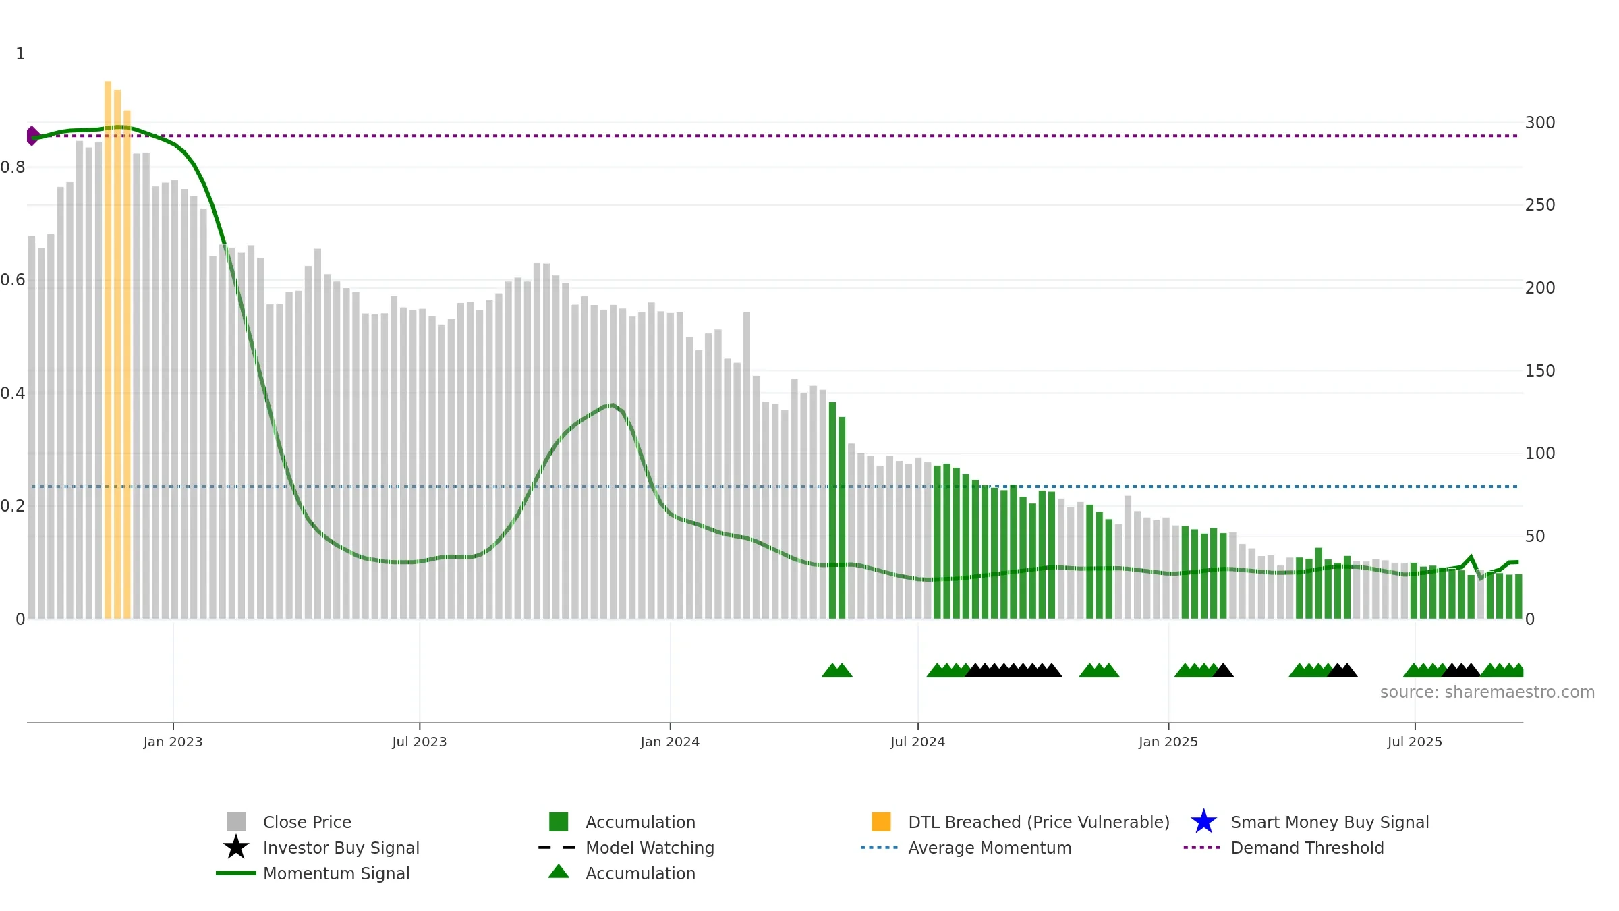Click the right axis value 50
Screen dimensions: 1619x911
click(1535, 536)
